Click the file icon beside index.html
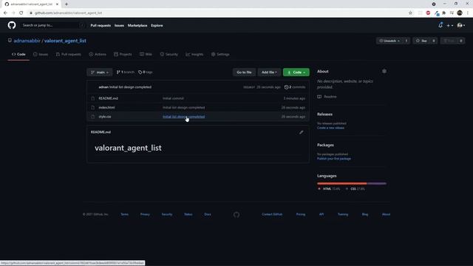 92,108
